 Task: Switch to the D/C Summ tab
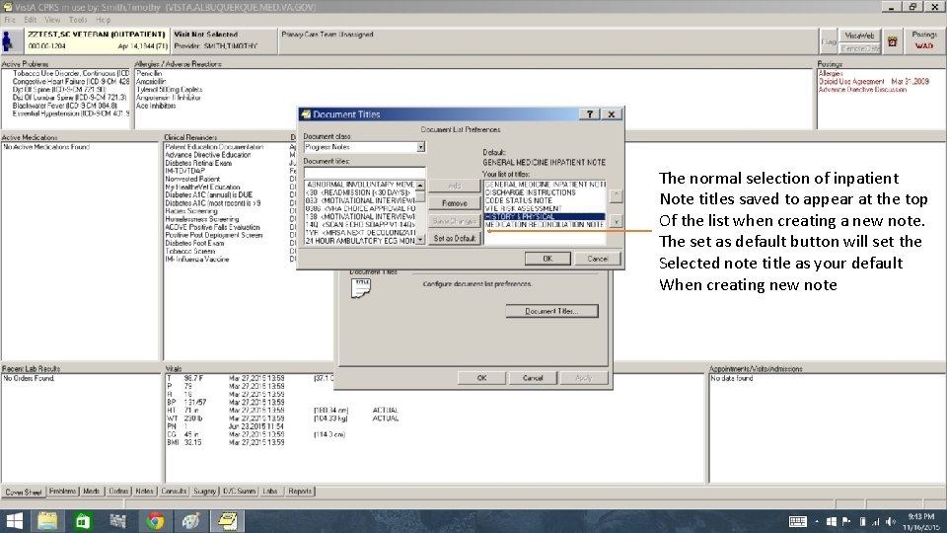[239, 492]
